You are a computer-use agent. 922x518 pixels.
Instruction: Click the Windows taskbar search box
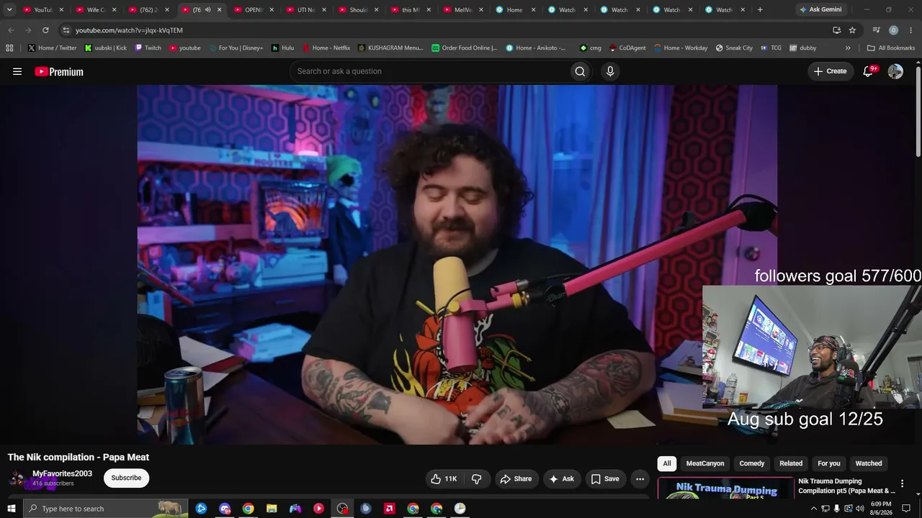pyautogui.click(x=105, y=509)
